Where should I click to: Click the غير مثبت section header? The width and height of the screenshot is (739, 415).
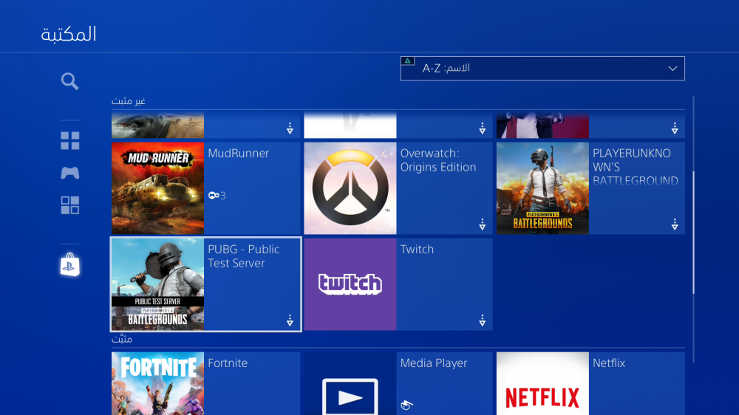(x=128, y=101)
